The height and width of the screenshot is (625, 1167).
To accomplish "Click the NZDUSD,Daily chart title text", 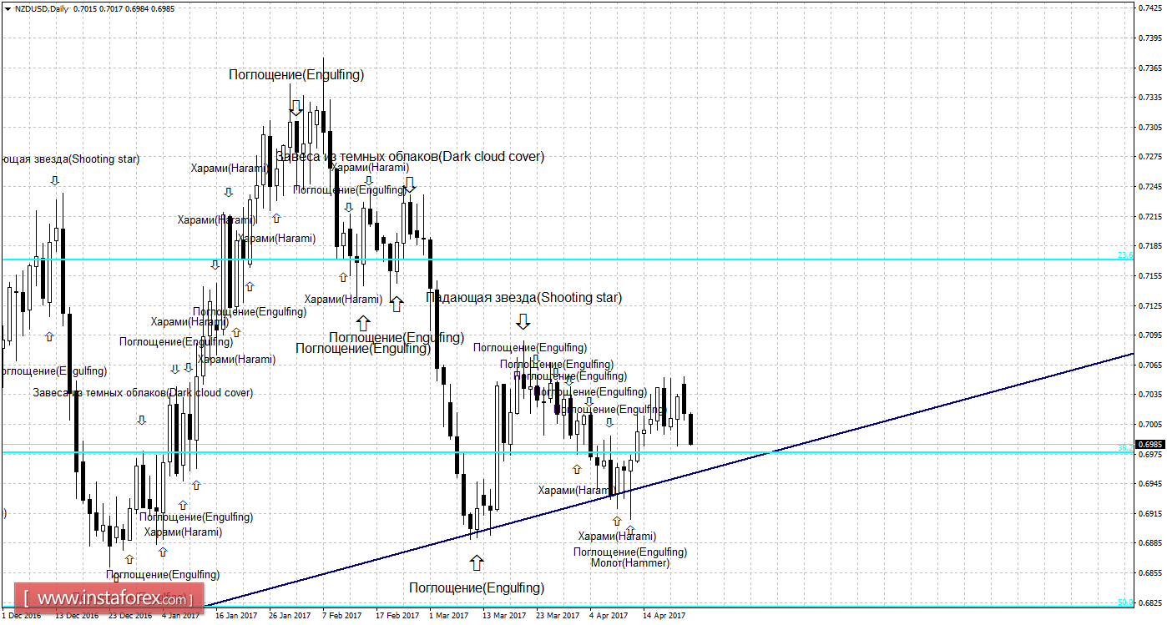I will coord(43,8).
